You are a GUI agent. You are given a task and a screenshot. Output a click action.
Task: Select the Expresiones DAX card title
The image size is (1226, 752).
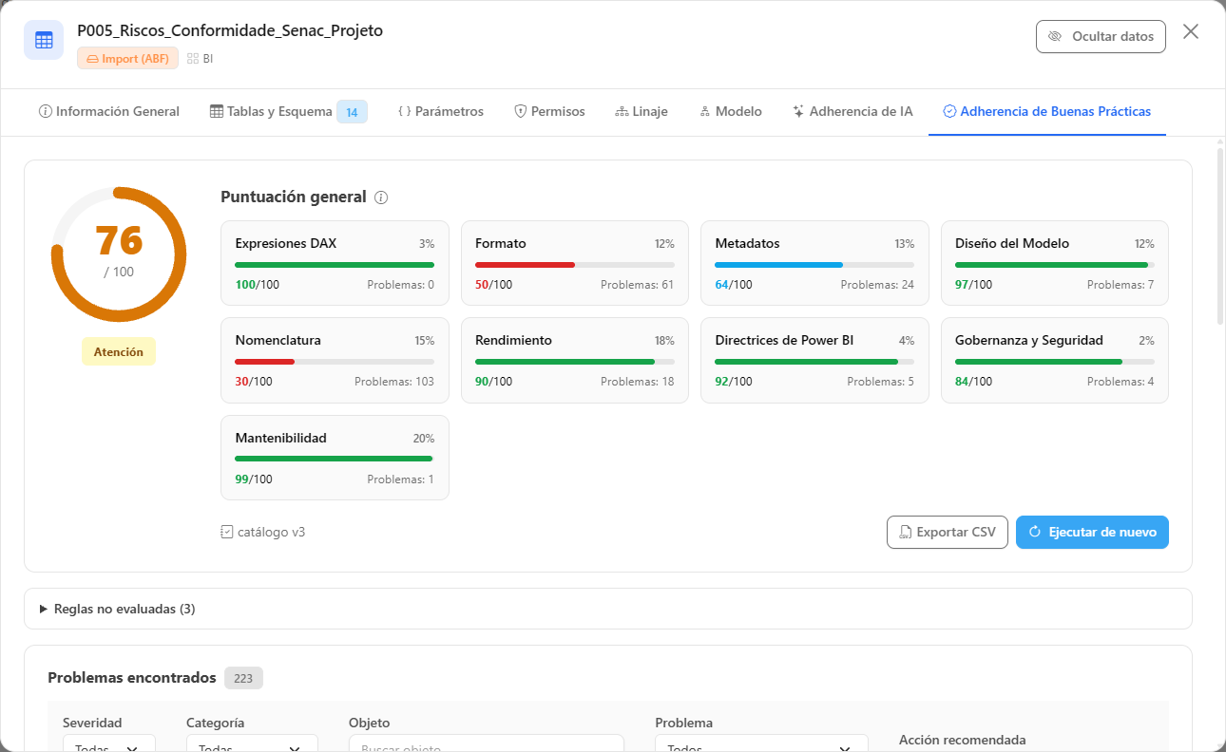point(286,244)
